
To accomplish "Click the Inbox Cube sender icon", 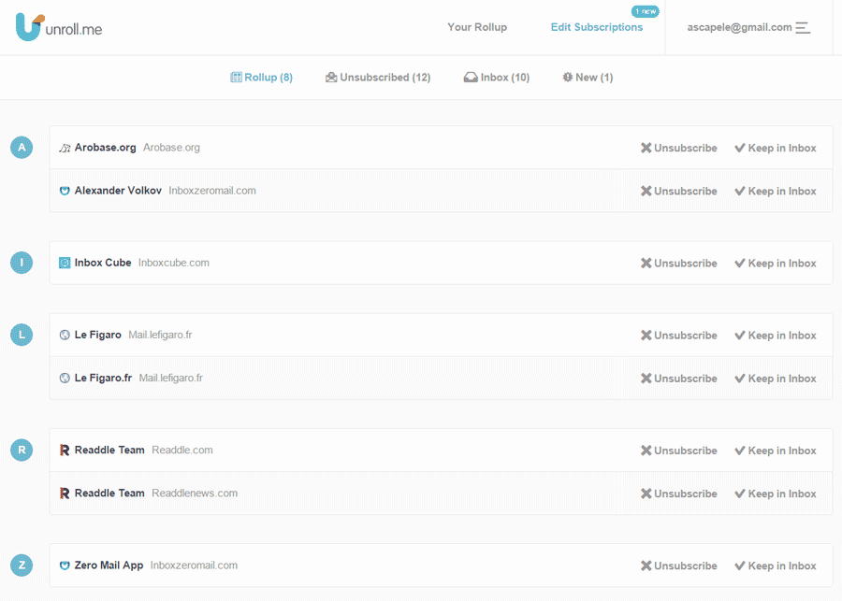I will click(x=65, y=263).
